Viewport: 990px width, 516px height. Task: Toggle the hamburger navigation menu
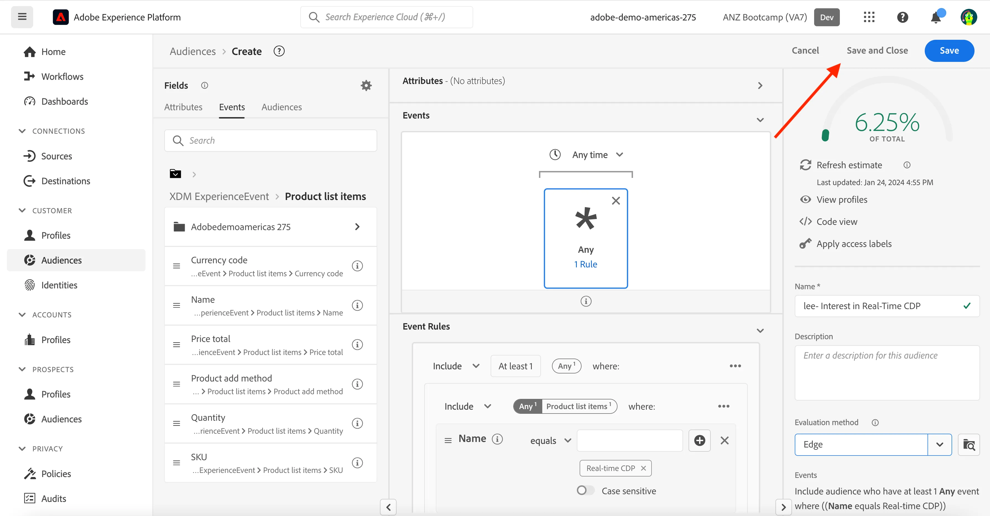(x=22, y=17)
